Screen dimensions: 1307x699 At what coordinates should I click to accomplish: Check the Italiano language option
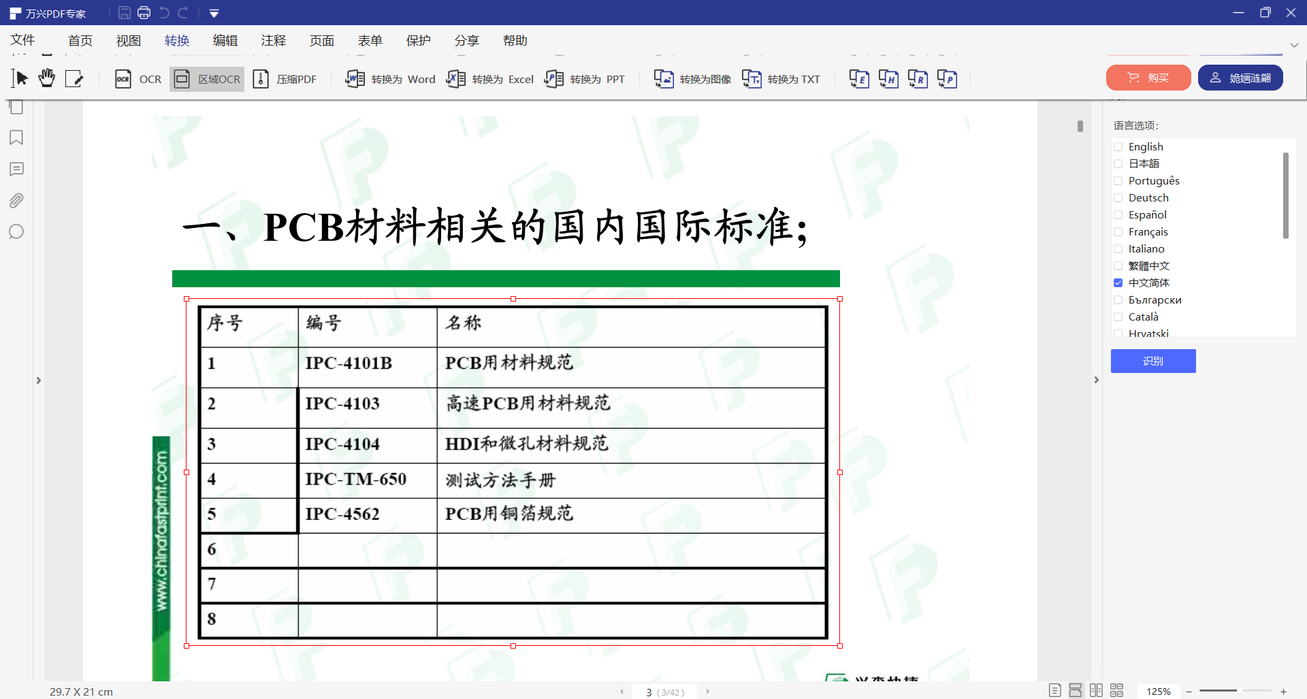pos(1118,249)
